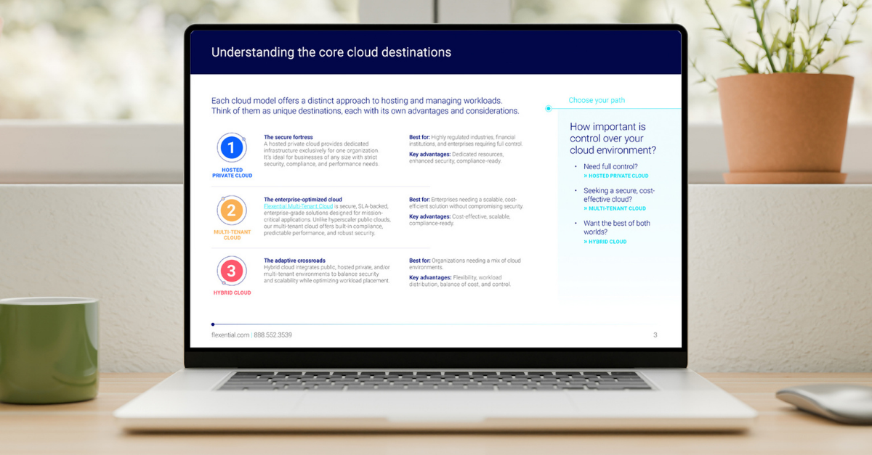
Task: Expand the chevron before "HOSTED PRIVATE CLOUD"
Action: coord(586,176)
